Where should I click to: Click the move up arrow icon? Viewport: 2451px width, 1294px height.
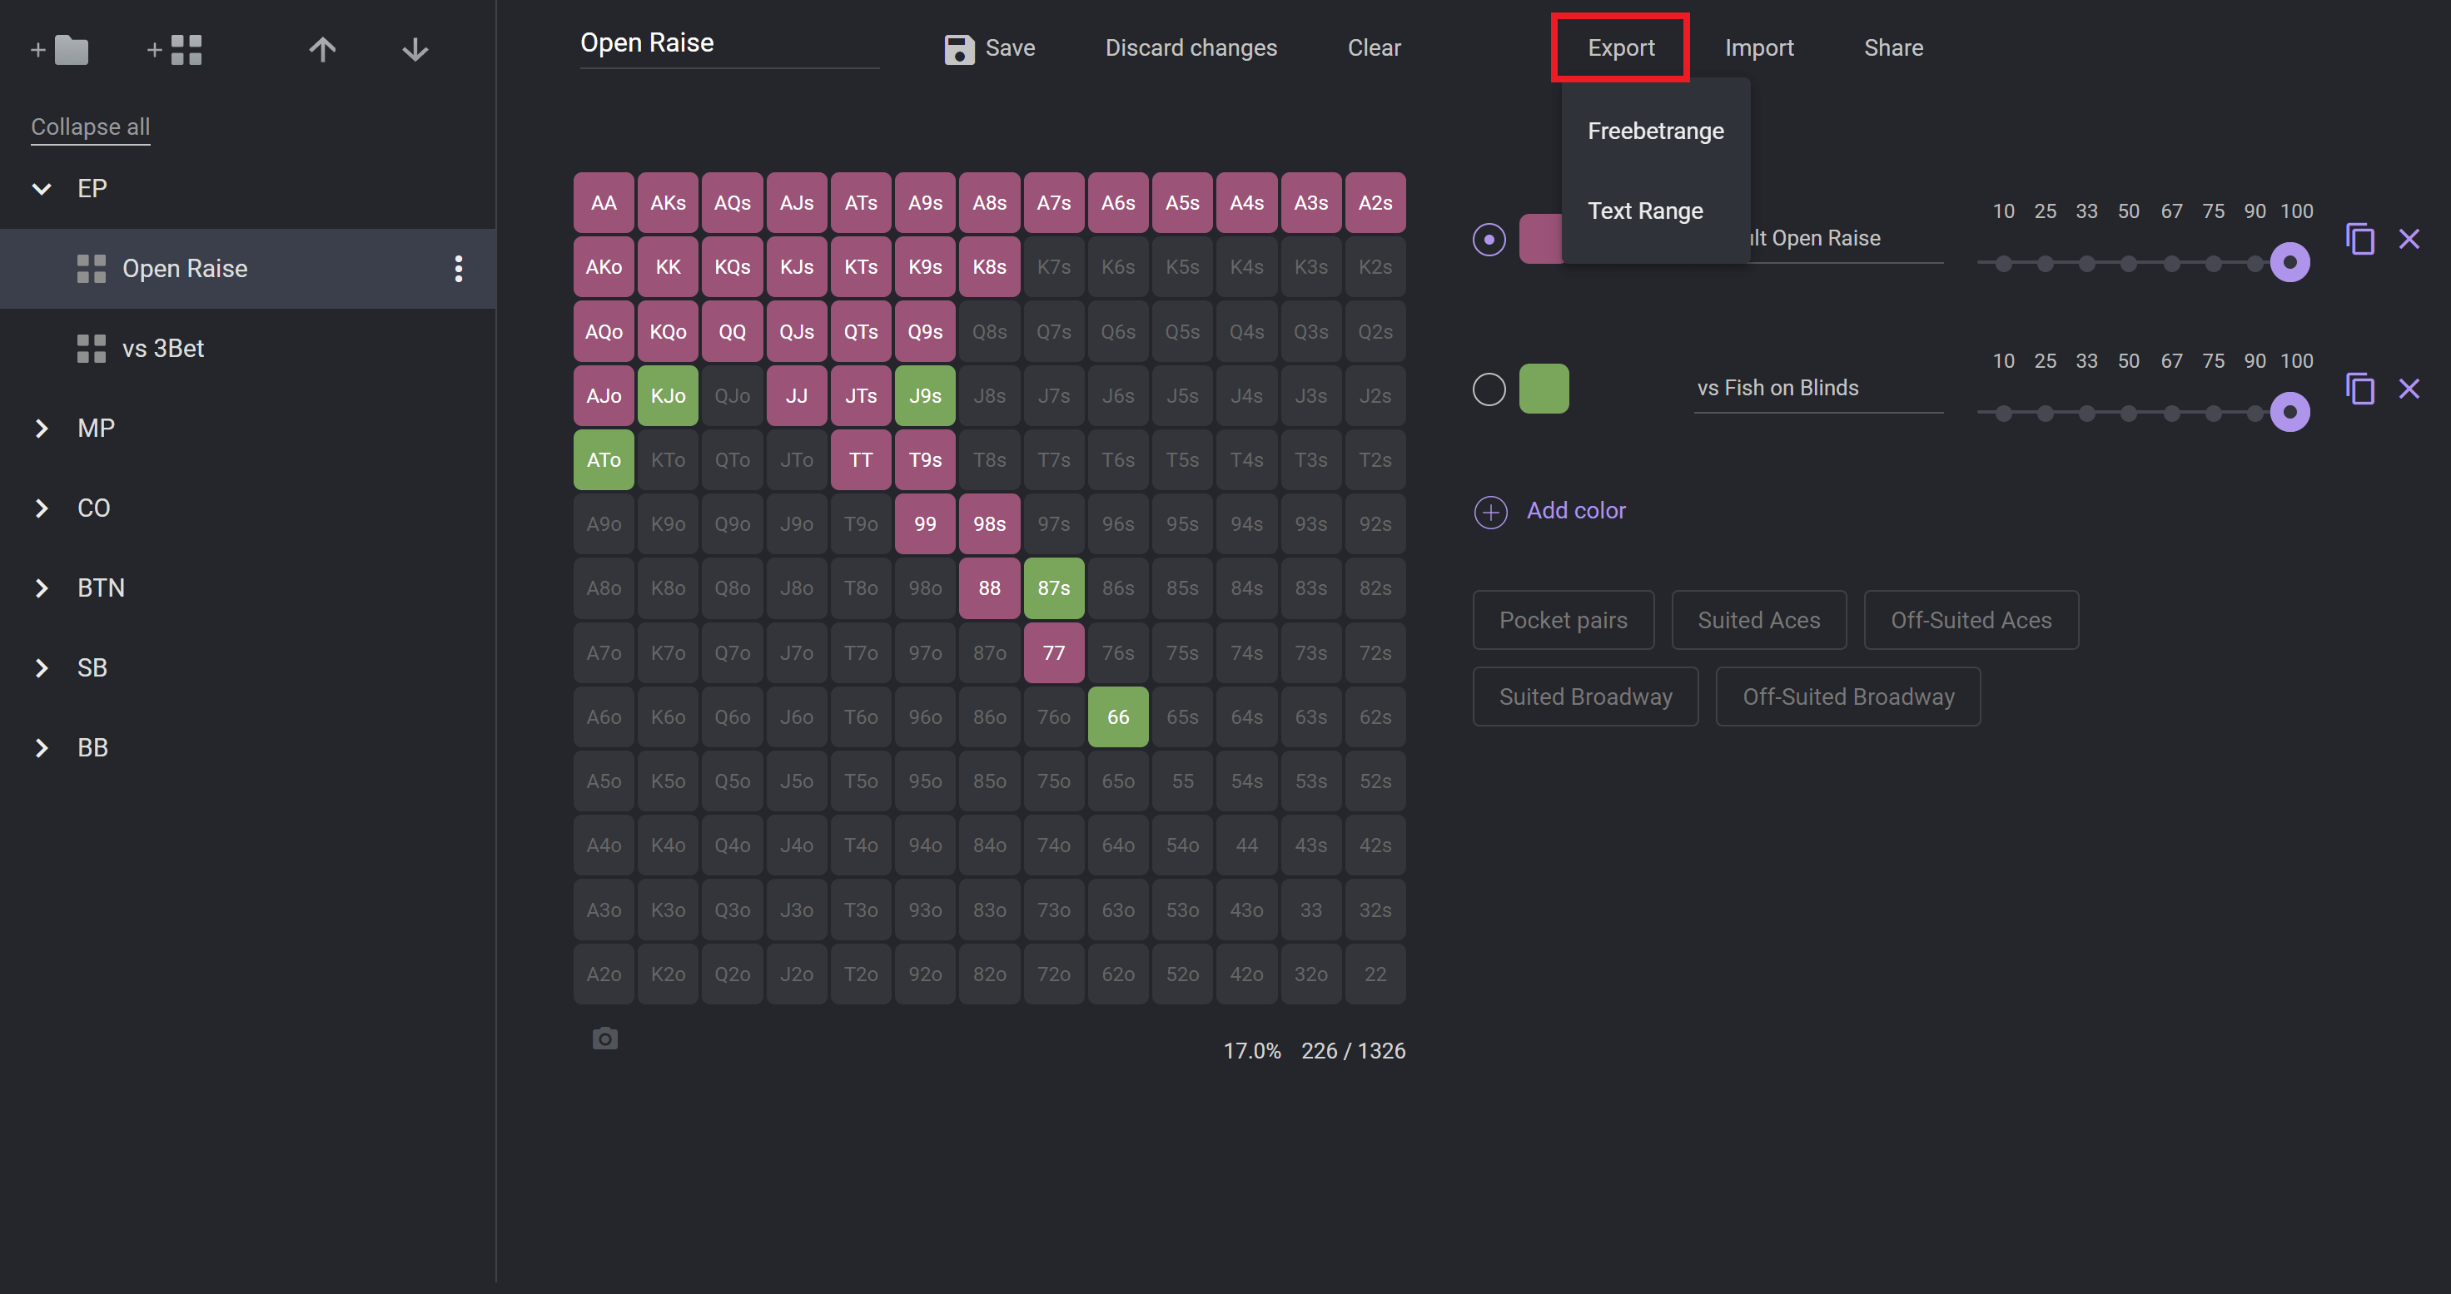pyautogui.click(x=322, y=49)
